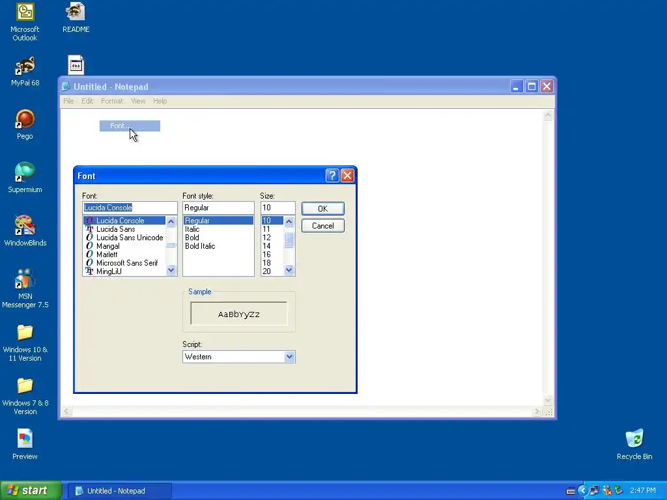Open the Format menu in Notepad

[x=112, y=101]
